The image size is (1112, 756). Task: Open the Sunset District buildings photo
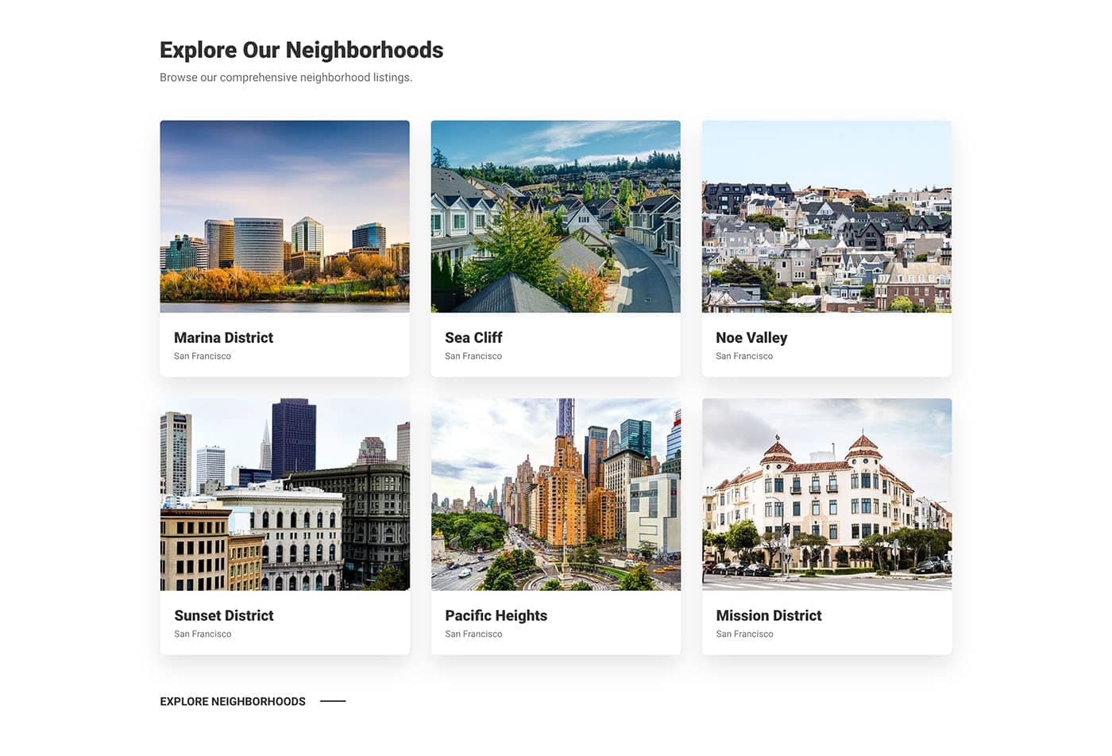click(284, 495)
